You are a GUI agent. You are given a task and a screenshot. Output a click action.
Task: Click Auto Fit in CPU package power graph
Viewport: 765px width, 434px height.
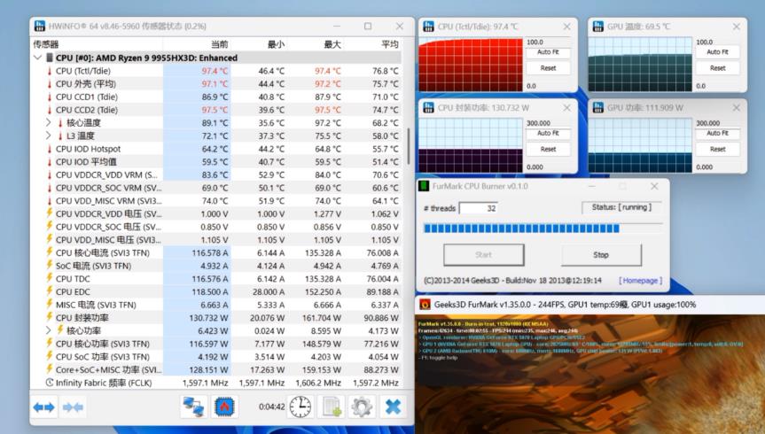[548, 133]
